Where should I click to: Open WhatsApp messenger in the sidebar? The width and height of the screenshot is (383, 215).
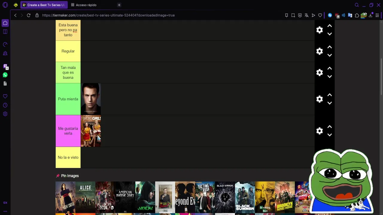5,75
